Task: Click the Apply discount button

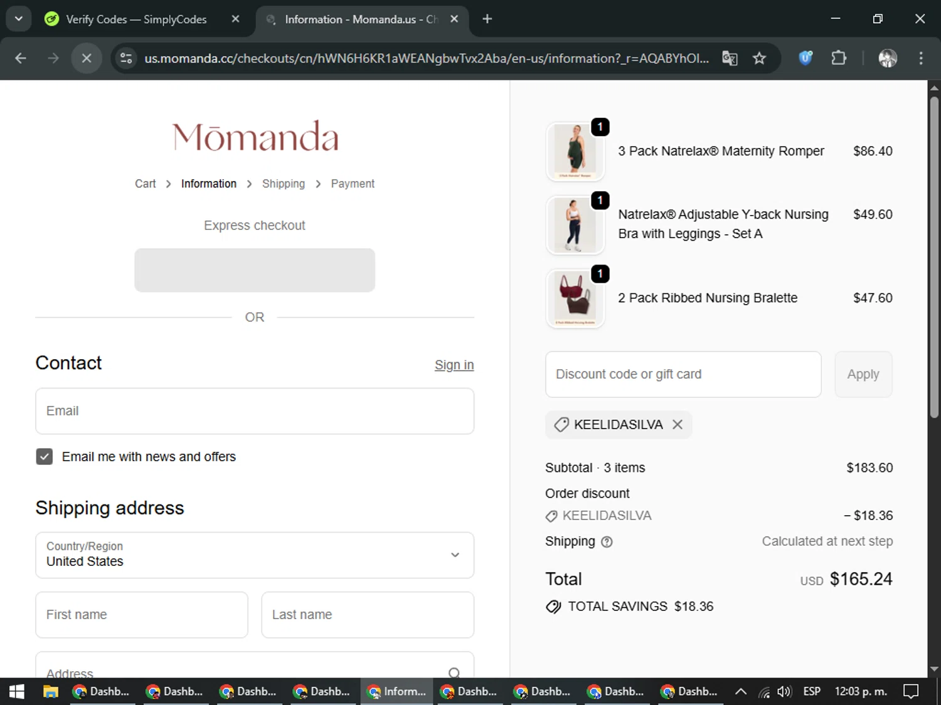Action: point(863,374)
